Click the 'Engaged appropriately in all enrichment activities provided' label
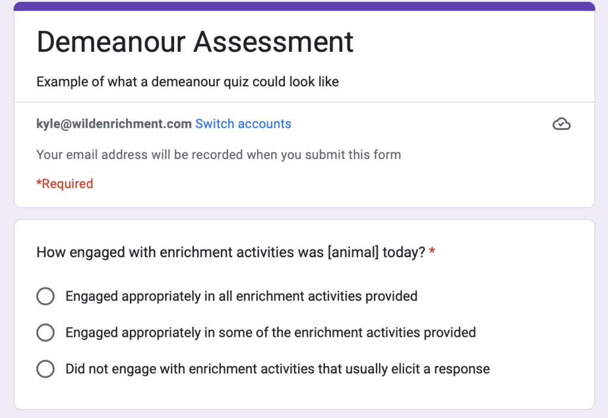The height and width of the screenshot is (418, 608). 241,296
